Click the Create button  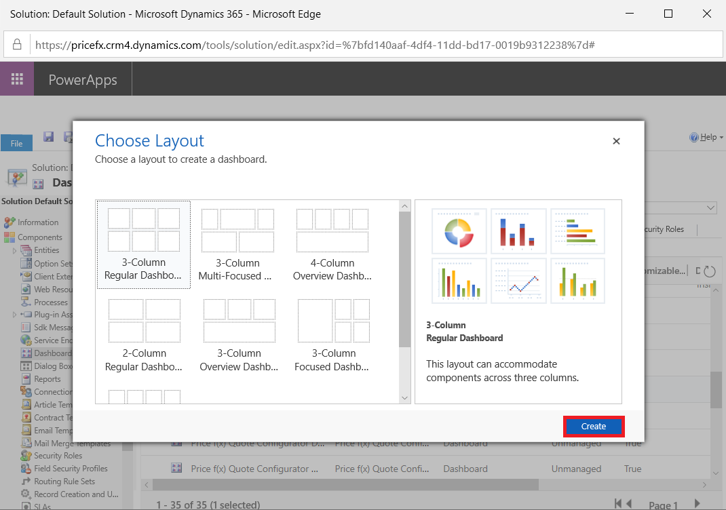593,427
